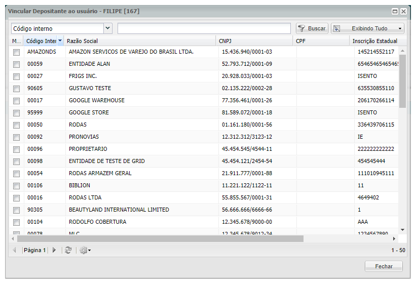Image resolution: width=416 pixels, height=284 pixels.
Task: Go to previous page arrow
Action: (15, 250)
